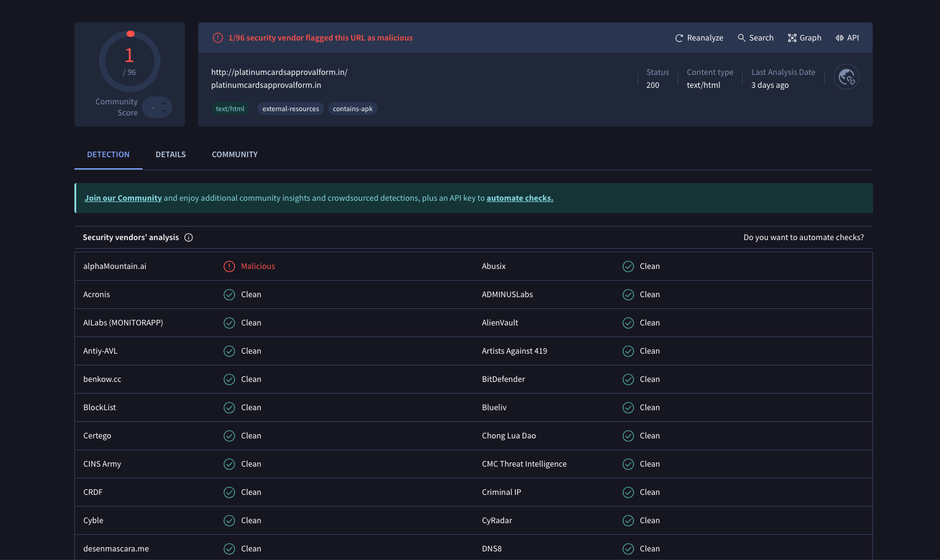Click the Reanalyze button
Viewport: 940px width, 560px height.
(699, 38)
